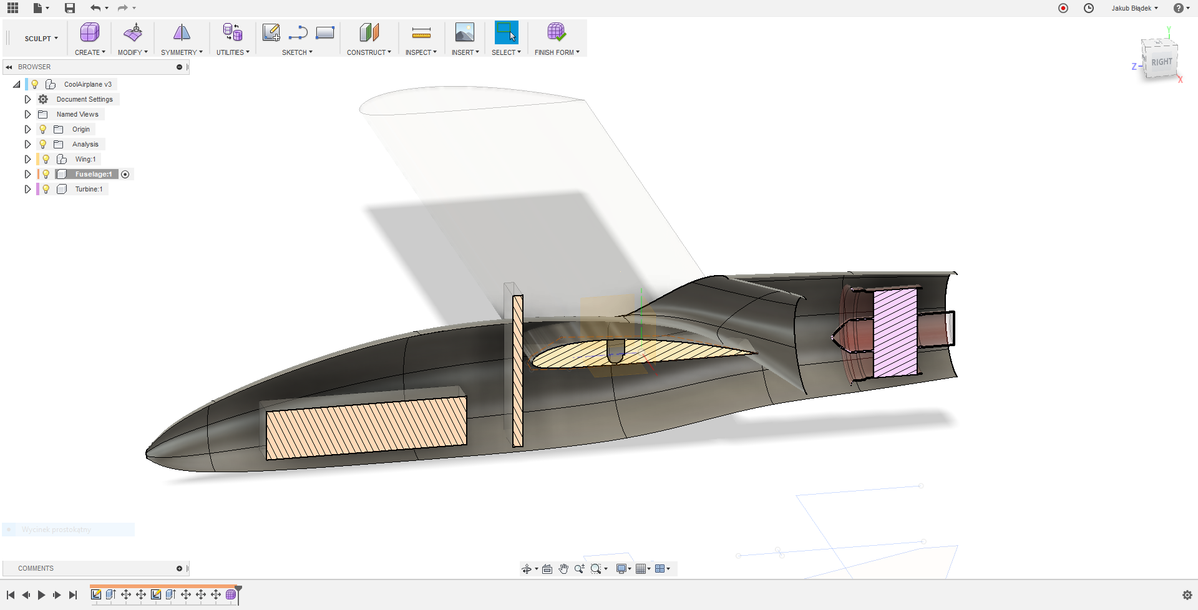This screenshot has width=1198, height=610.
Task: Open the data panel grid icon
Action: pos(12,8)
